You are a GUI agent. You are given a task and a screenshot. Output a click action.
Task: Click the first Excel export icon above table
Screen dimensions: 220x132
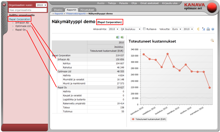[117, 37]
